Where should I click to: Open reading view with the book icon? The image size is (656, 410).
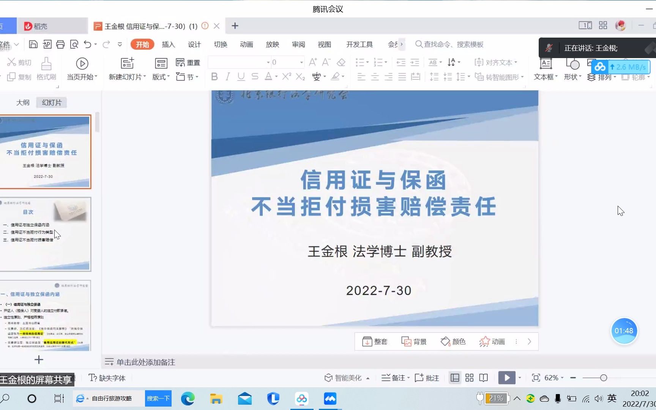click(x=483, y=378)
